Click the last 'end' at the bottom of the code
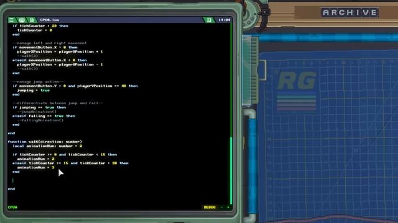The height and width of the screenshot is (223, 398). coord(11,189)
